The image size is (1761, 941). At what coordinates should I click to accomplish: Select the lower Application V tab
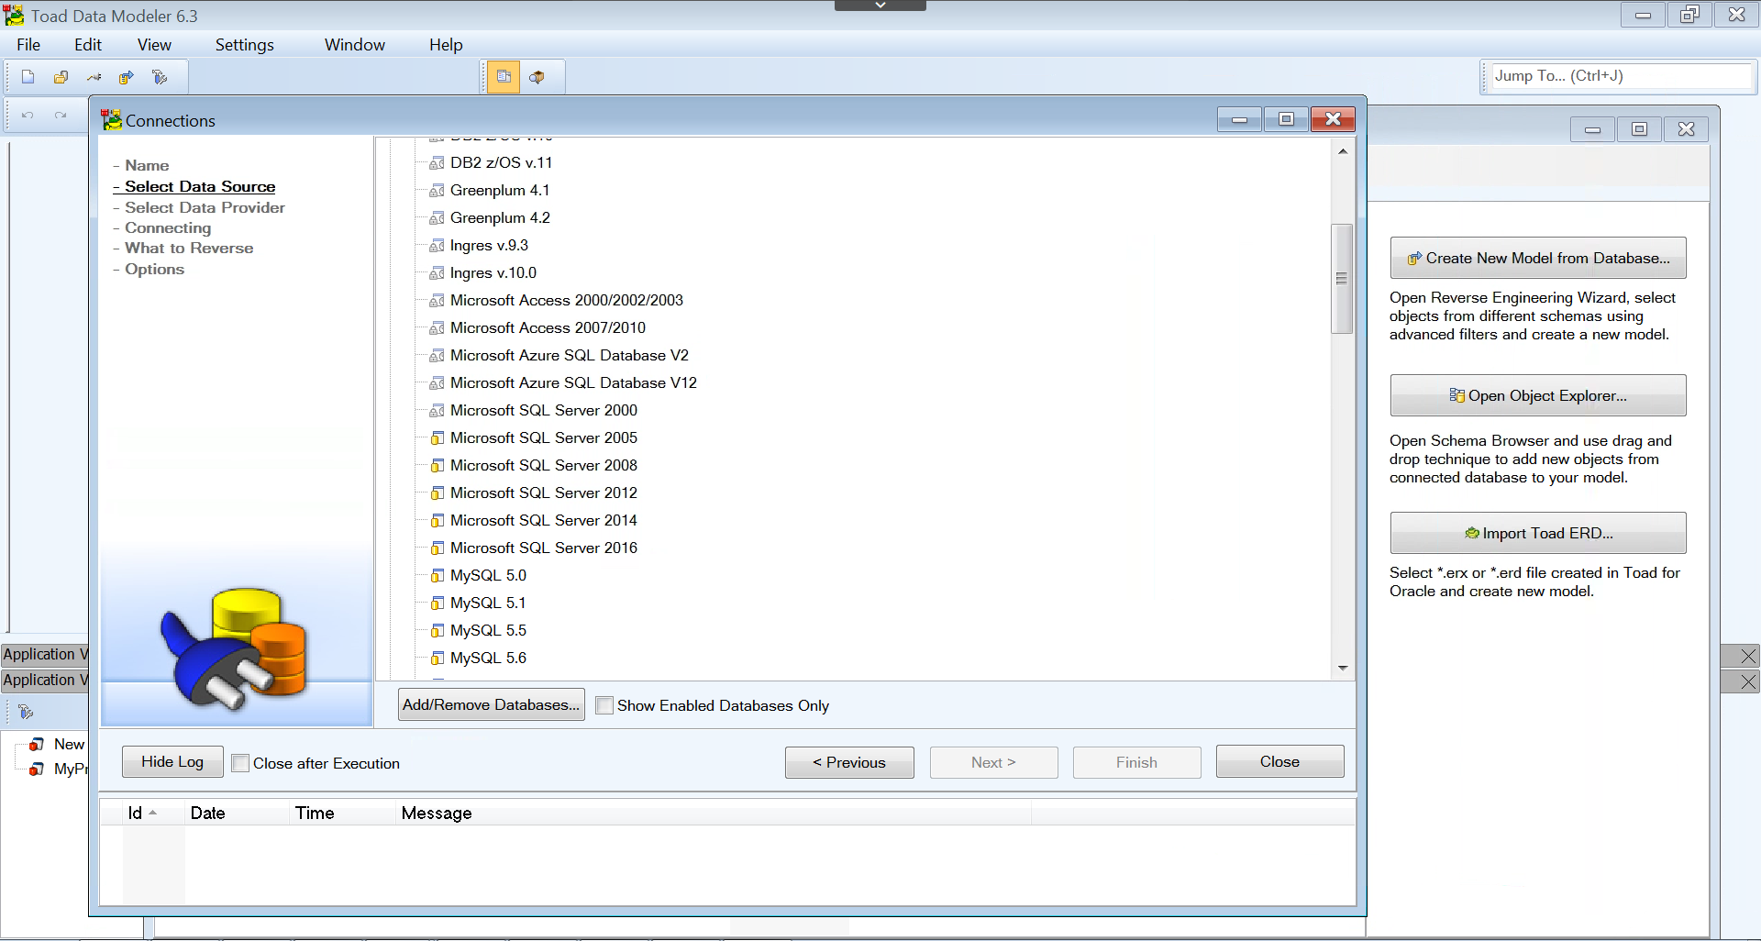tap(44, 681)
